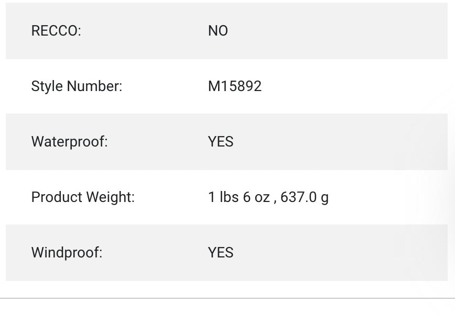Click the oz unit in product weight
The height and width of the screenshot is (315, 455).
coord(263,197)
